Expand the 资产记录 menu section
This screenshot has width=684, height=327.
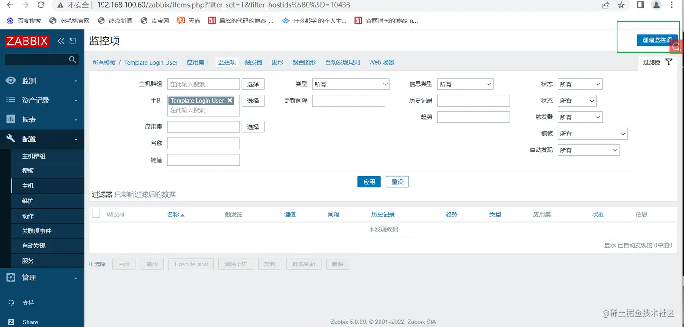coord(42,100)
